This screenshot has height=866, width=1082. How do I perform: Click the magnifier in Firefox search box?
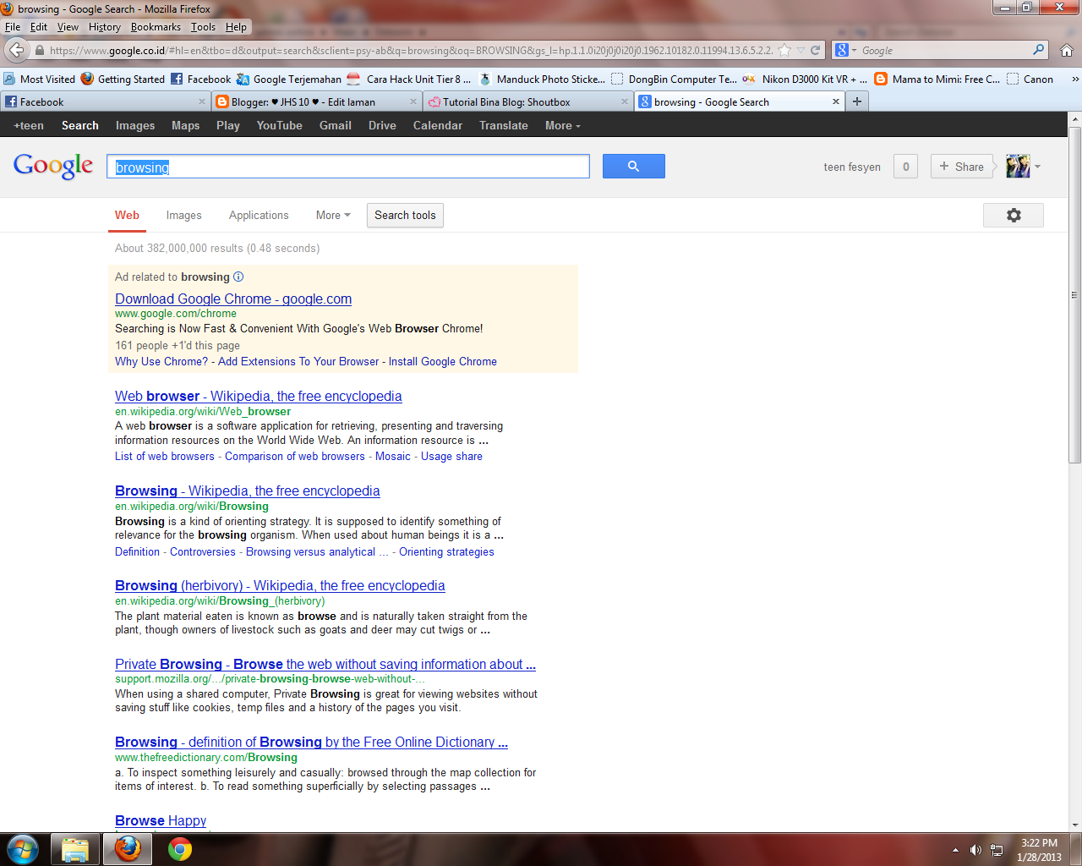pyautogui.click(x=1039, y=50)
